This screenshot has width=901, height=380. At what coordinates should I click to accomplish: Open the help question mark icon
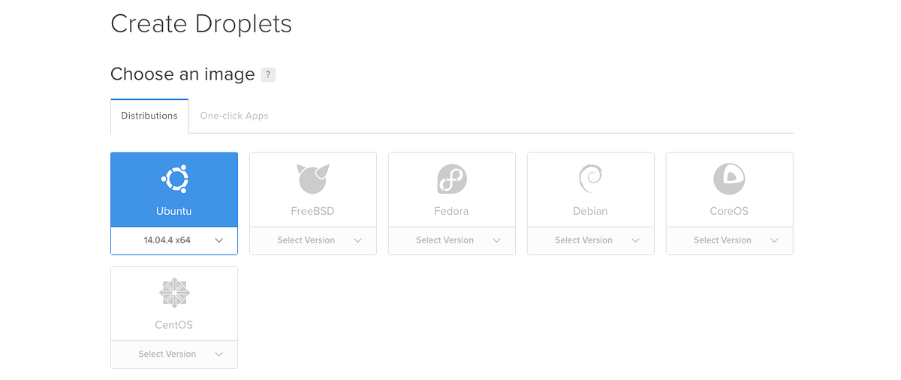(x=268, y=74)
